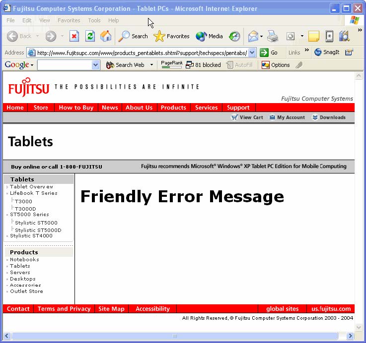Open the Store navigation tab
Viewport: 366px width, 343px height.
pyautogui.click(x=41, y=108)
